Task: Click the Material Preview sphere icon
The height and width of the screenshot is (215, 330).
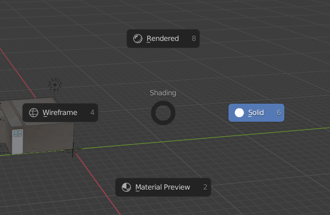Action: tap(126, 187)
